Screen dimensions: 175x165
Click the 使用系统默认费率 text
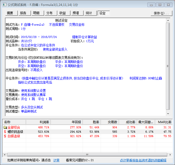34,95
